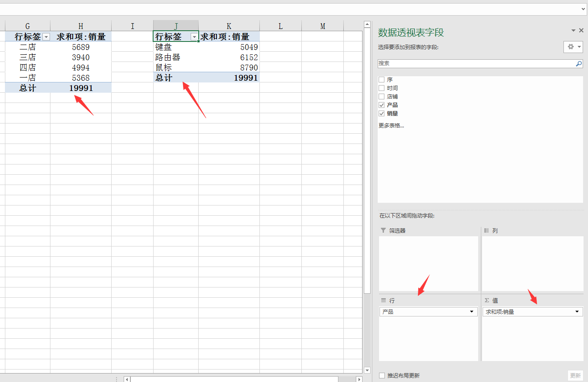The height and width of the screenshot is (382, 588).
Task: Close the PivotTable fields pane
Action: tap(581, 30)
